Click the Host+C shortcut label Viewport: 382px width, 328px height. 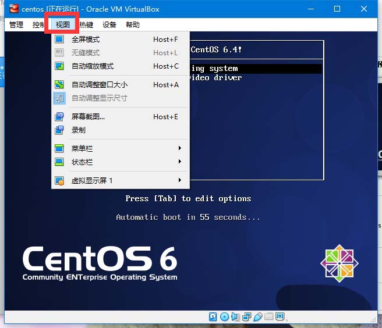[166, 66]
